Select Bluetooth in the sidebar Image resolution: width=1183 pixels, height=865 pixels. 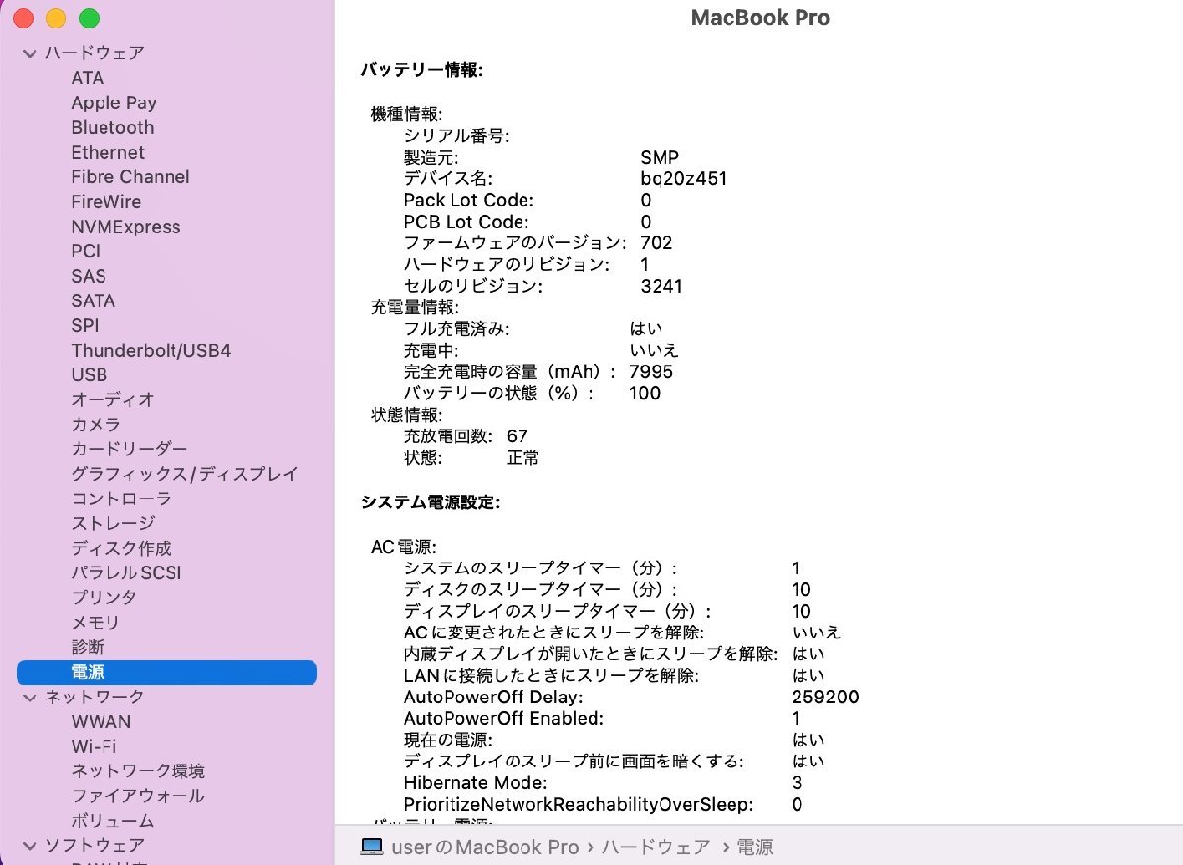tap(111, 127)
